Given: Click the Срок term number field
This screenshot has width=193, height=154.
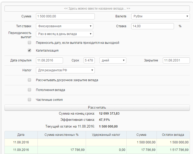Looking at the screenshot, I should click(x=89, y=60).
